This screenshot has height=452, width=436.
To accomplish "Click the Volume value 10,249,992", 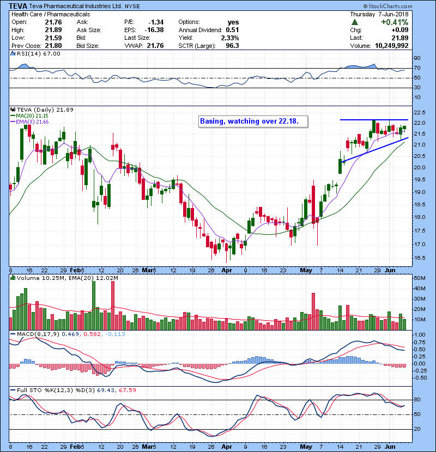I will (x=391, y=46).
